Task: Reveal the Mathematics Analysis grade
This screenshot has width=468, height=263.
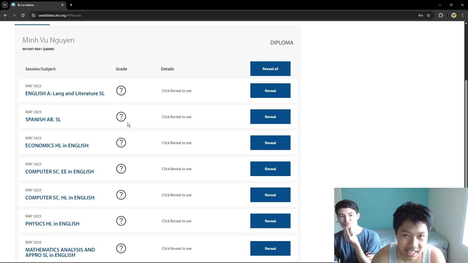Action: tap(270, 248)
